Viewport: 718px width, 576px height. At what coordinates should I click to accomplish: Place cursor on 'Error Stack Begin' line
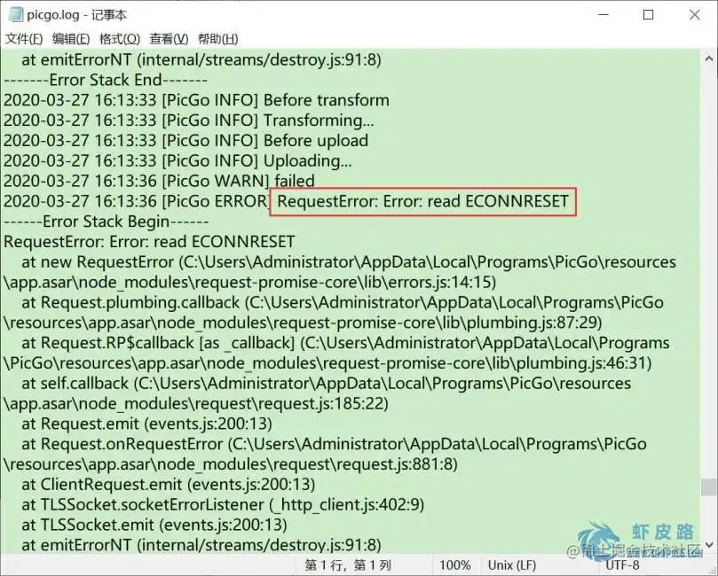[x=107, y=222]
